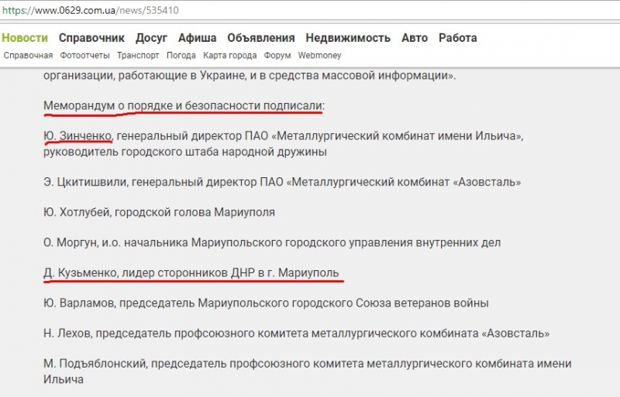Go to the Работа section

(457, 38)
